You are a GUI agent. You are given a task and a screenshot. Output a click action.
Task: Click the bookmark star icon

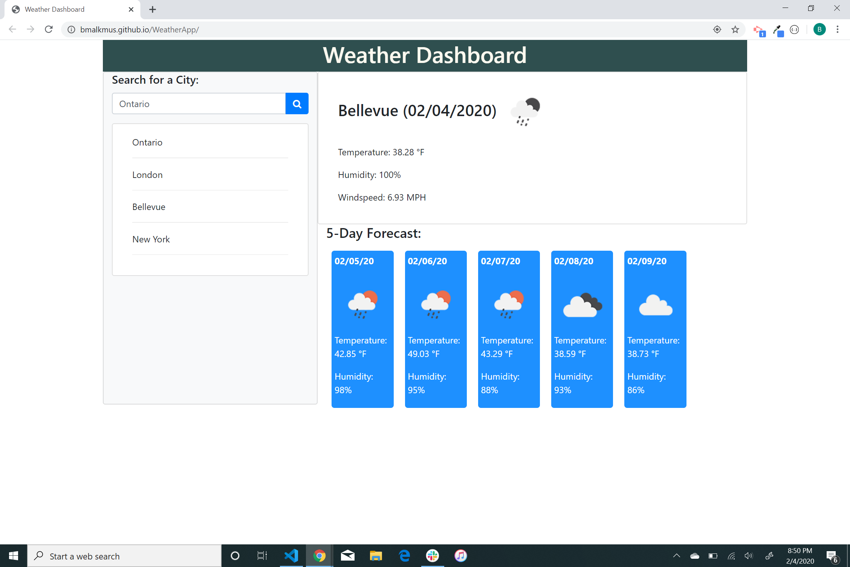[x=735, y=29]
